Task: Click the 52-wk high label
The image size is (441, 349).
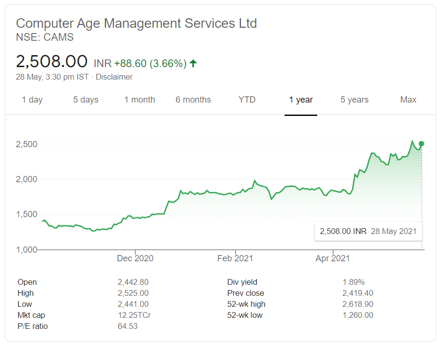Action: [x=246, y=304]
